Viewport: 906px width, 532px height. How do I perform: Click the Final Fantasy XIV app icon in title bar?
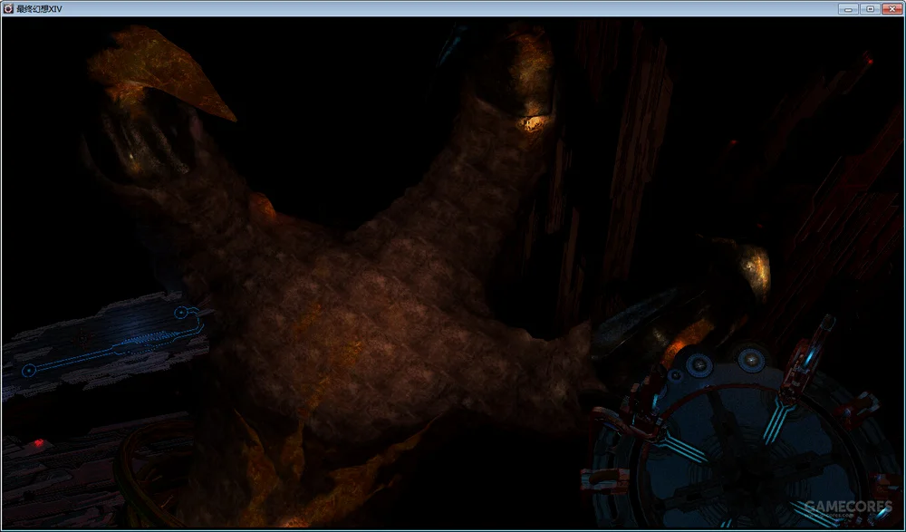[8, 9]
